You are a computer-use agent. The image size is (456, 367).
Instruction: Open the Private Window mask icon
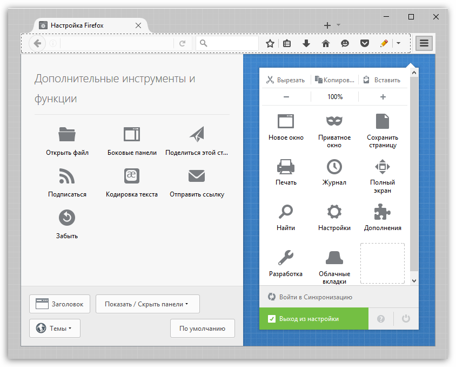[x=334, y=121]
